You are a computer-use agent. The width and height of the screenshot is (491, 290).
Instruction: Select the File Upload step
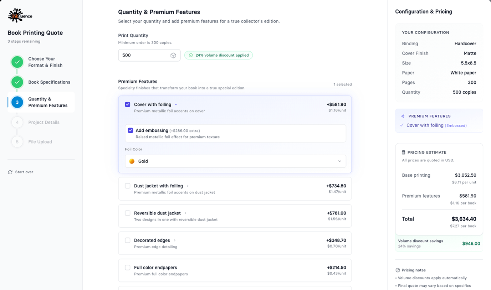coord(39,141)
